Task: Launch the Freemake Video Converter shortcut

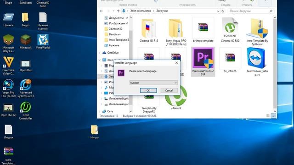Action: (x=8, y=66)
